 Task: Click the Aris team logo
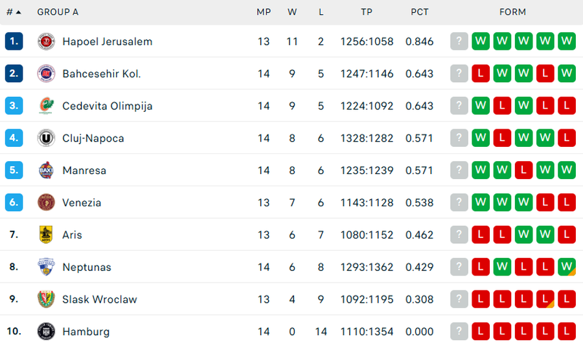coord(46,235)
